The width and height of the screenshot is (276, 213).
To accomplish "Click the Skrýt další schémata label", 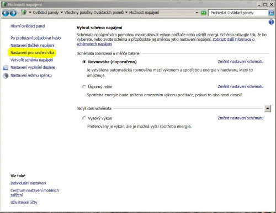I will click(x=94, y=108).
